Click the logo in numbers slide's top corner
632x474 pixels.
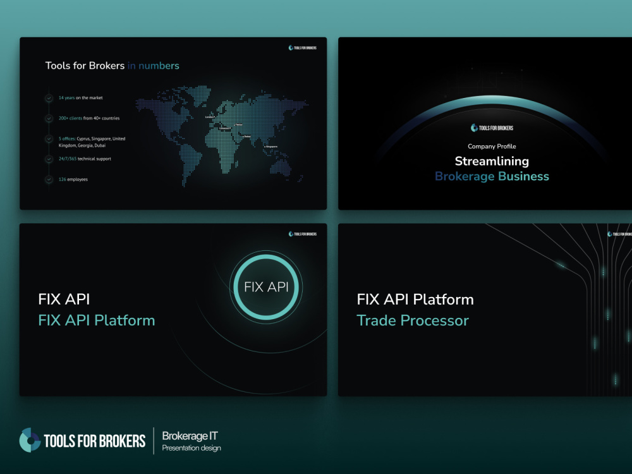click(x=302, y=47)
